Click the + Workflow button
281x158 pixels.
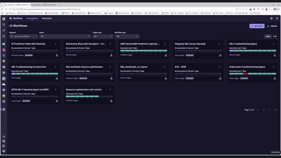coord(257,26)
